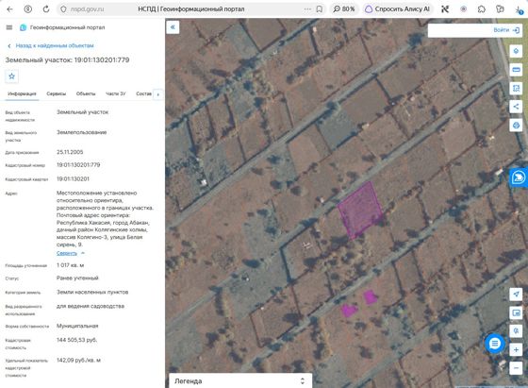
Task: Locate my position on map
Action: (516, 295)
